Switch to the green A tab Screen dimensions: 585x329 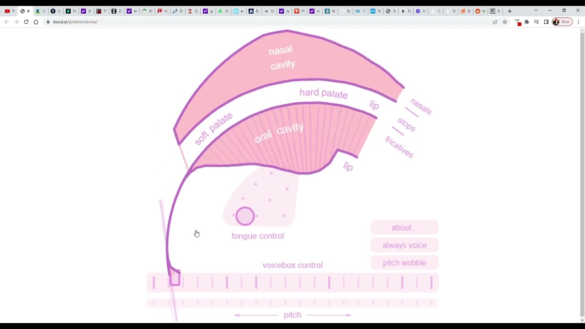[x=223, y=11]
